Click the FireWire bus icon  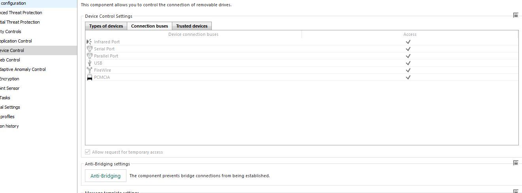(89, 70)
